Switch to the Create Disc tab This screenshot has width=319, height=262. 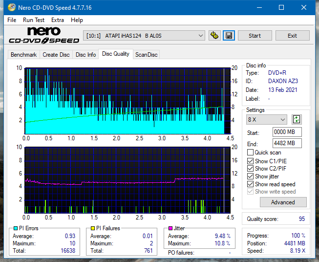point(56,55)
